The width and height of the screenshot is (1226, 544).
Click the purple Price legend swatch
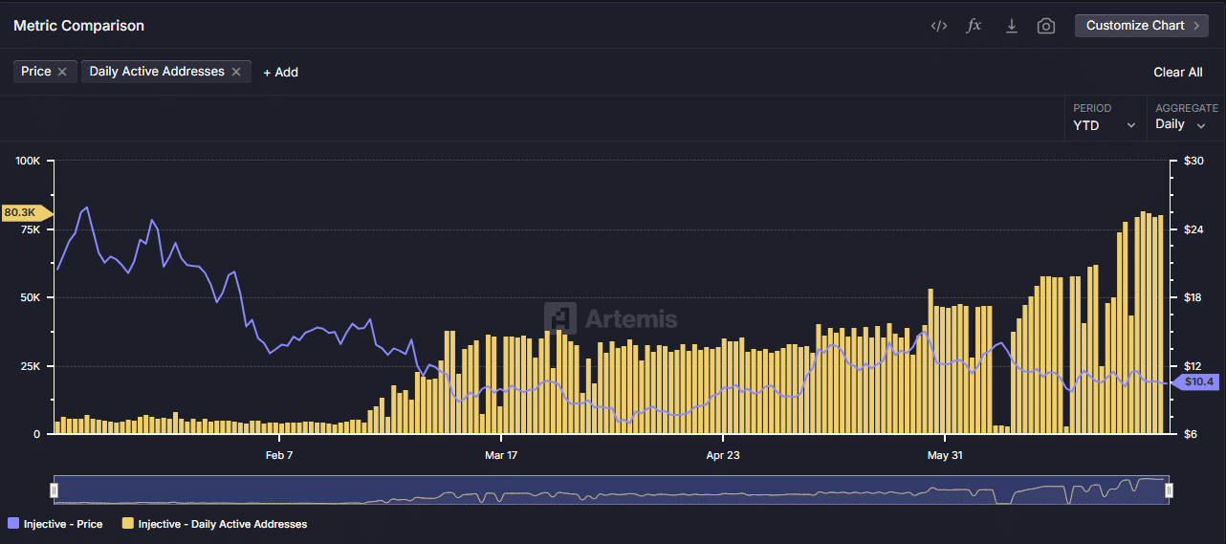[x=12, y=524]
